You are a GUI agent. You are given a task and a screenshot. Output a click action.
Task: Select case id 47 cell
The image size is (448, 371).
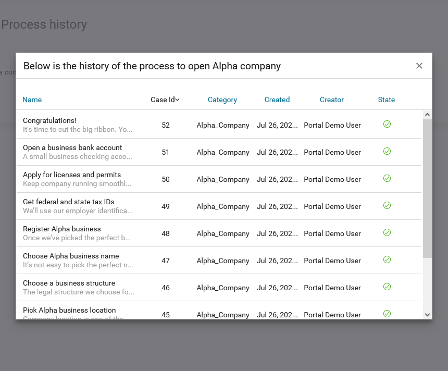click(x=166, y=261)
